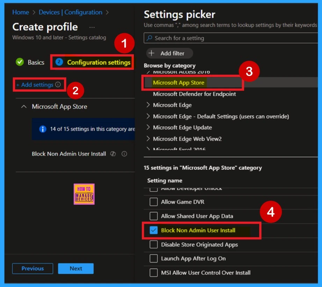Check the Allow Game DVR checkbox
This screenshot has width=322, height=287.
pyautogui.click(x=154, y=202)
